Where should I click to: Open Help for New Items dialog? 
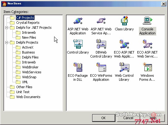click(153, 118)
